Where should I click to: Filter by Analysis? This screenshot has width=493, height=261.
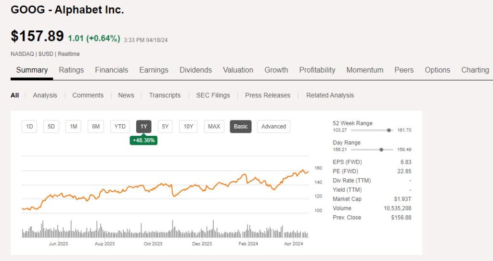[45, 95]
